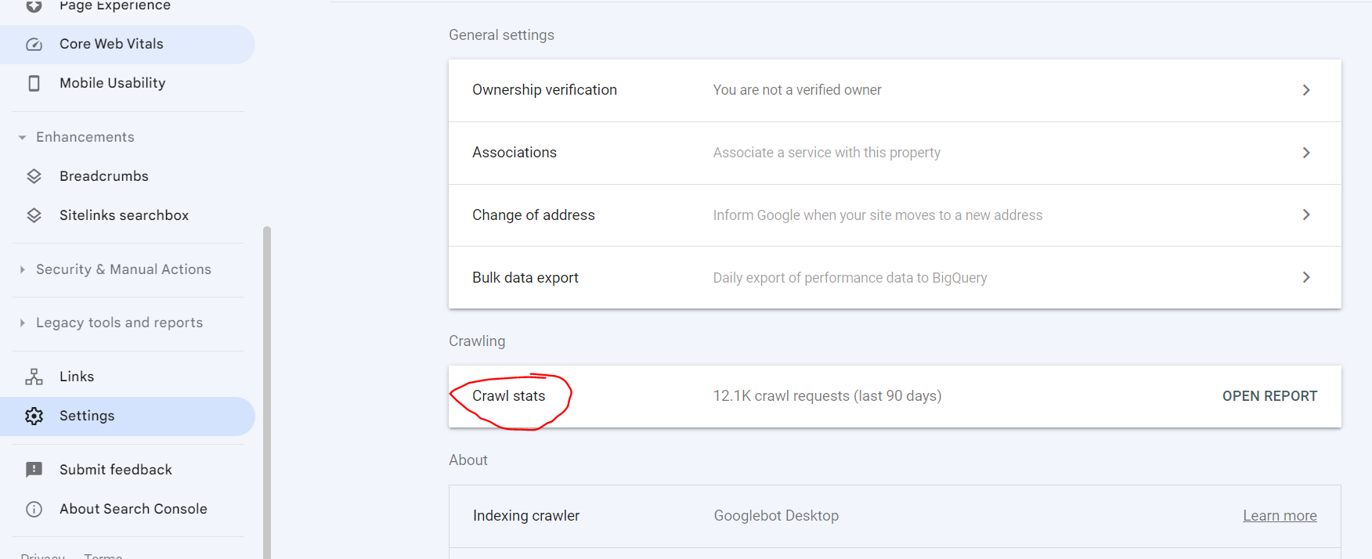Open Submit feedback dialog
This screenshot has width=1372, height=559.
pos(128,470)
